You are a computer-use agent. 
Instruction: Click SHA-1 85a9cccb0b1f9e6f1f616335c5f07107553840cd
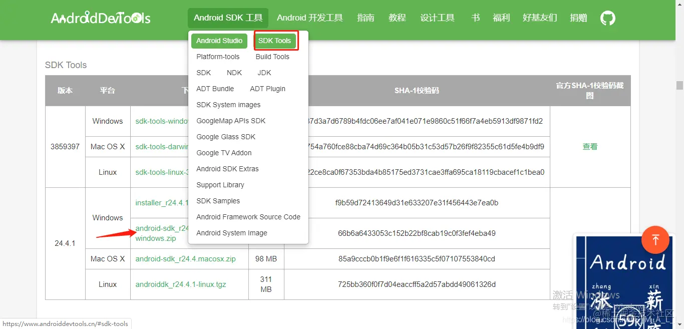pyautogui.click(x=417, y=259)
